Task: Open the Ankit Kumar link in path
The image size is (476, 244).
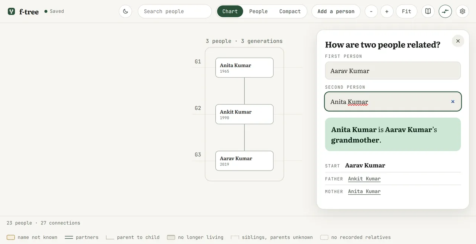Action: tap(364, 179)
